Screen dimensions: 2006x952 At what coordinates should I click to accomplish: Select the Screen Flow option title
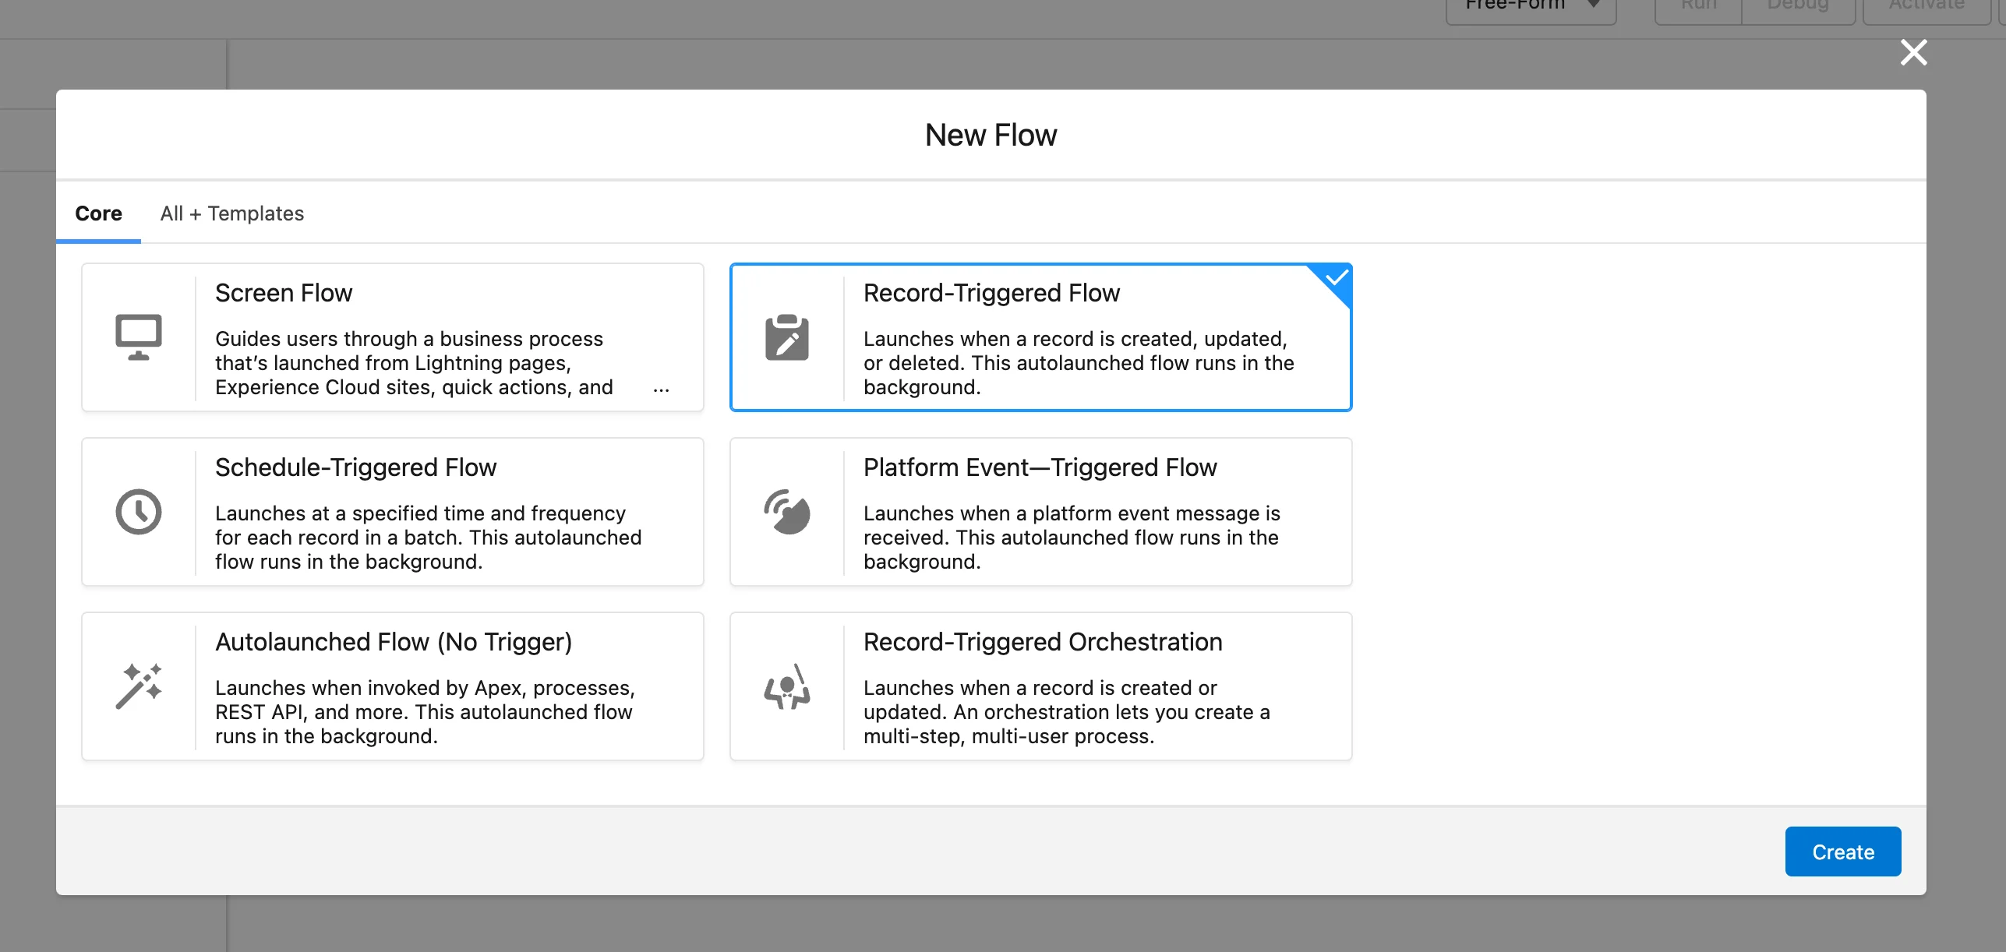pos(284,293)
